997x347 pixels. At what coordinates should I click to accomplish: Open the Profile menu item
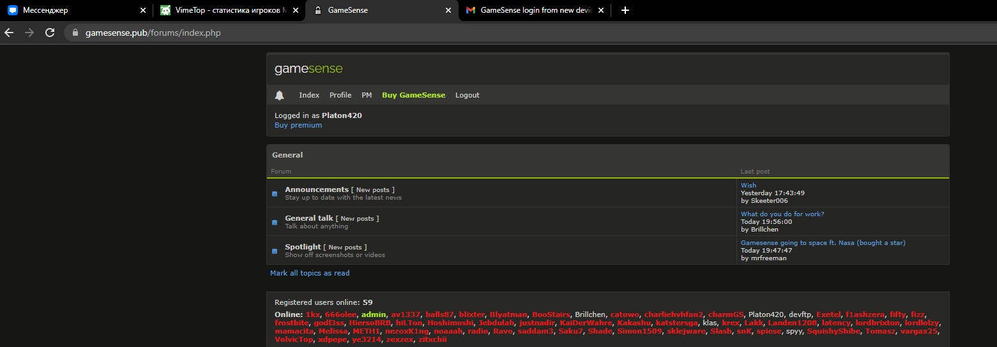[x=340, y=95]
